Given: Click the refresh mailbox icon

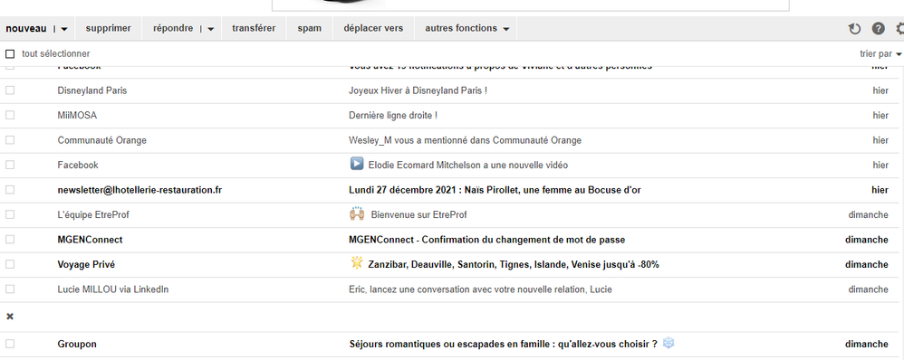Looking at the screenshot, I should [854, 29].
